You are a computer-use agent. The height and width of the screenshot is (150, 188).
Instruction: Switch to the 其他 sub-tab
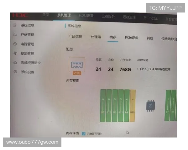tap(150, 38)
